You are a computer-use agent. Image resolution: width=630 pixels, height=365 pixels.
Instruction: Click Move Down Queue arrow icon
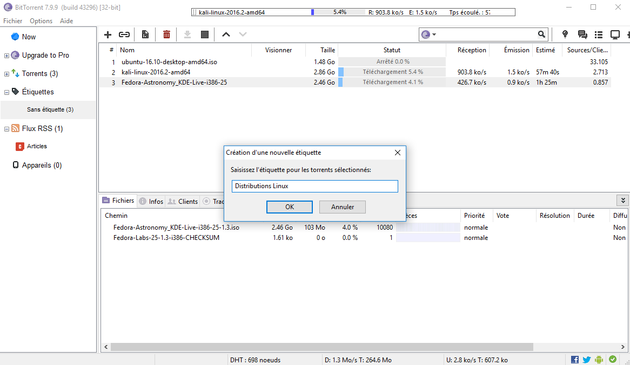[243, 35]
